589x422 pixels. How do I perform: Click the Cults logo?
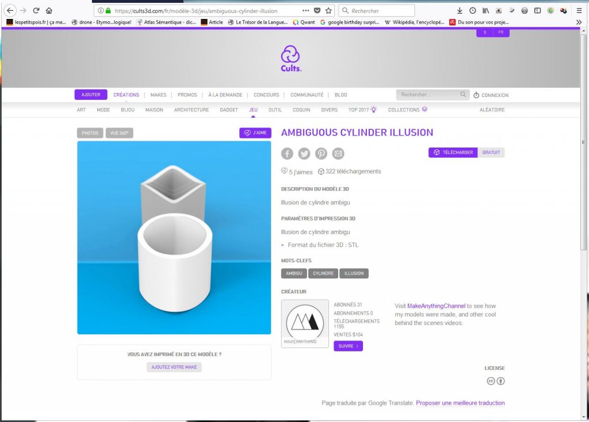point(290,59)
